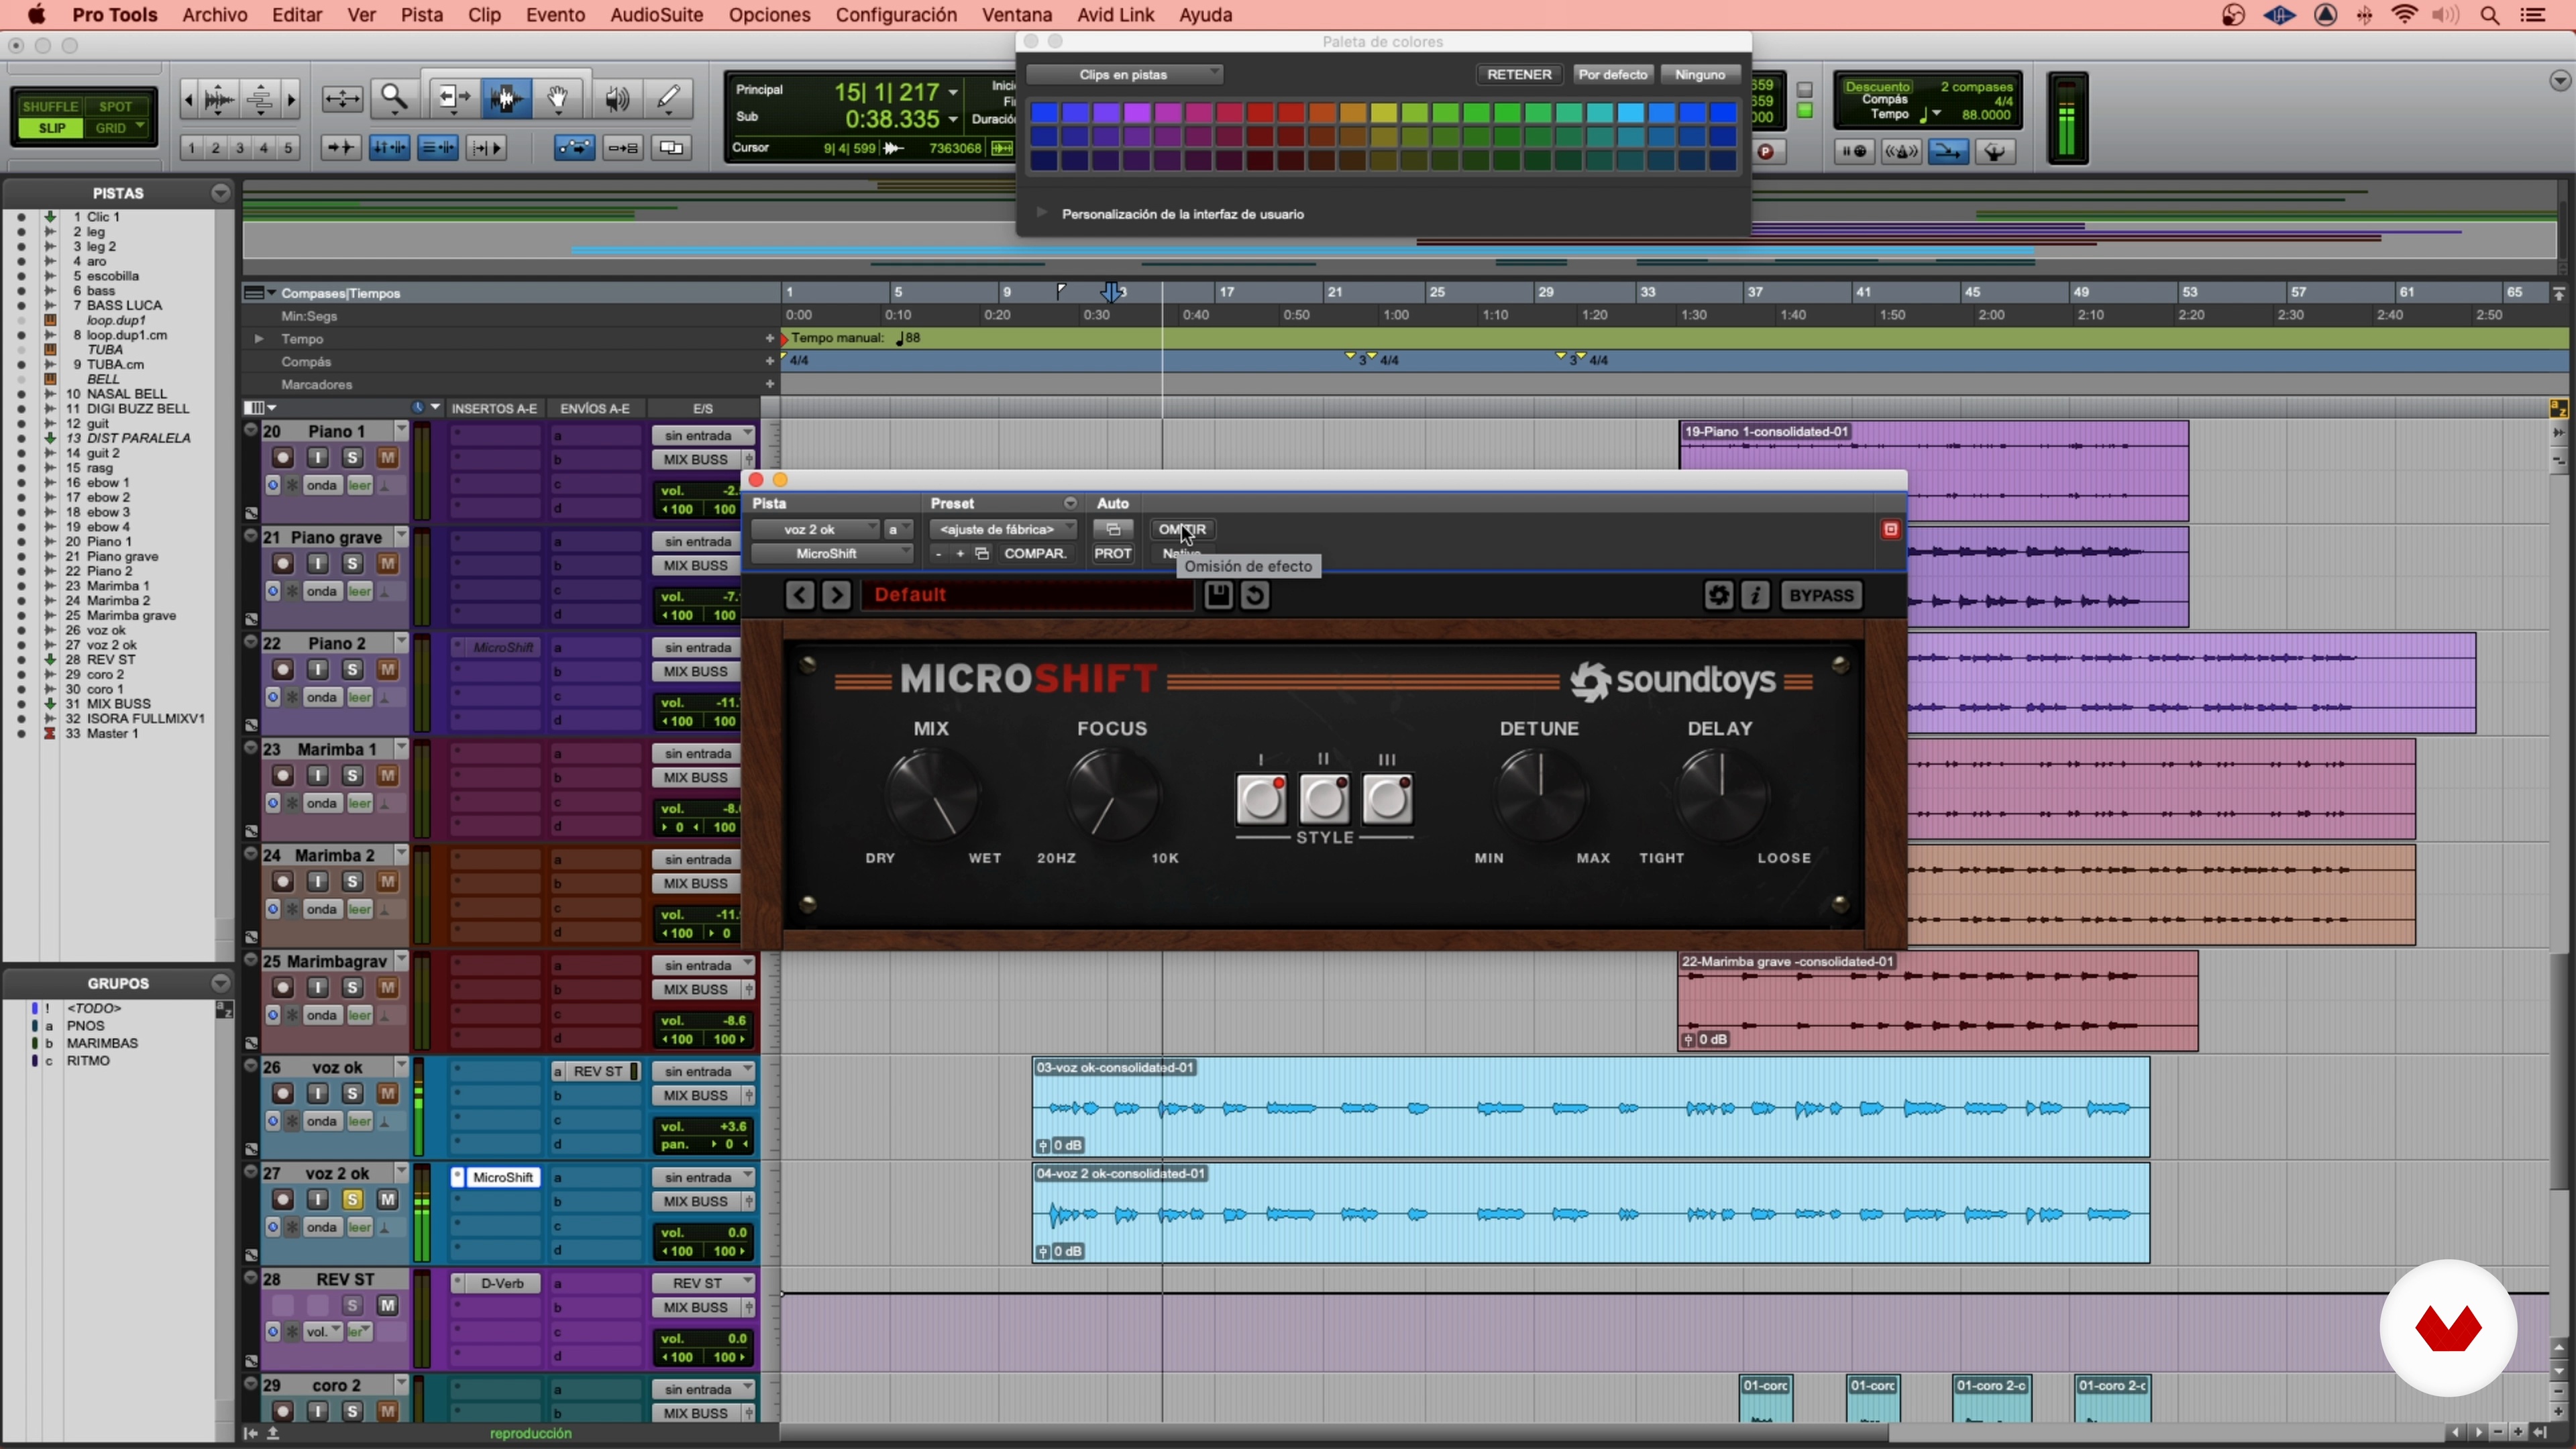Unsolo the voz 2 ok track

[352, 1199]
